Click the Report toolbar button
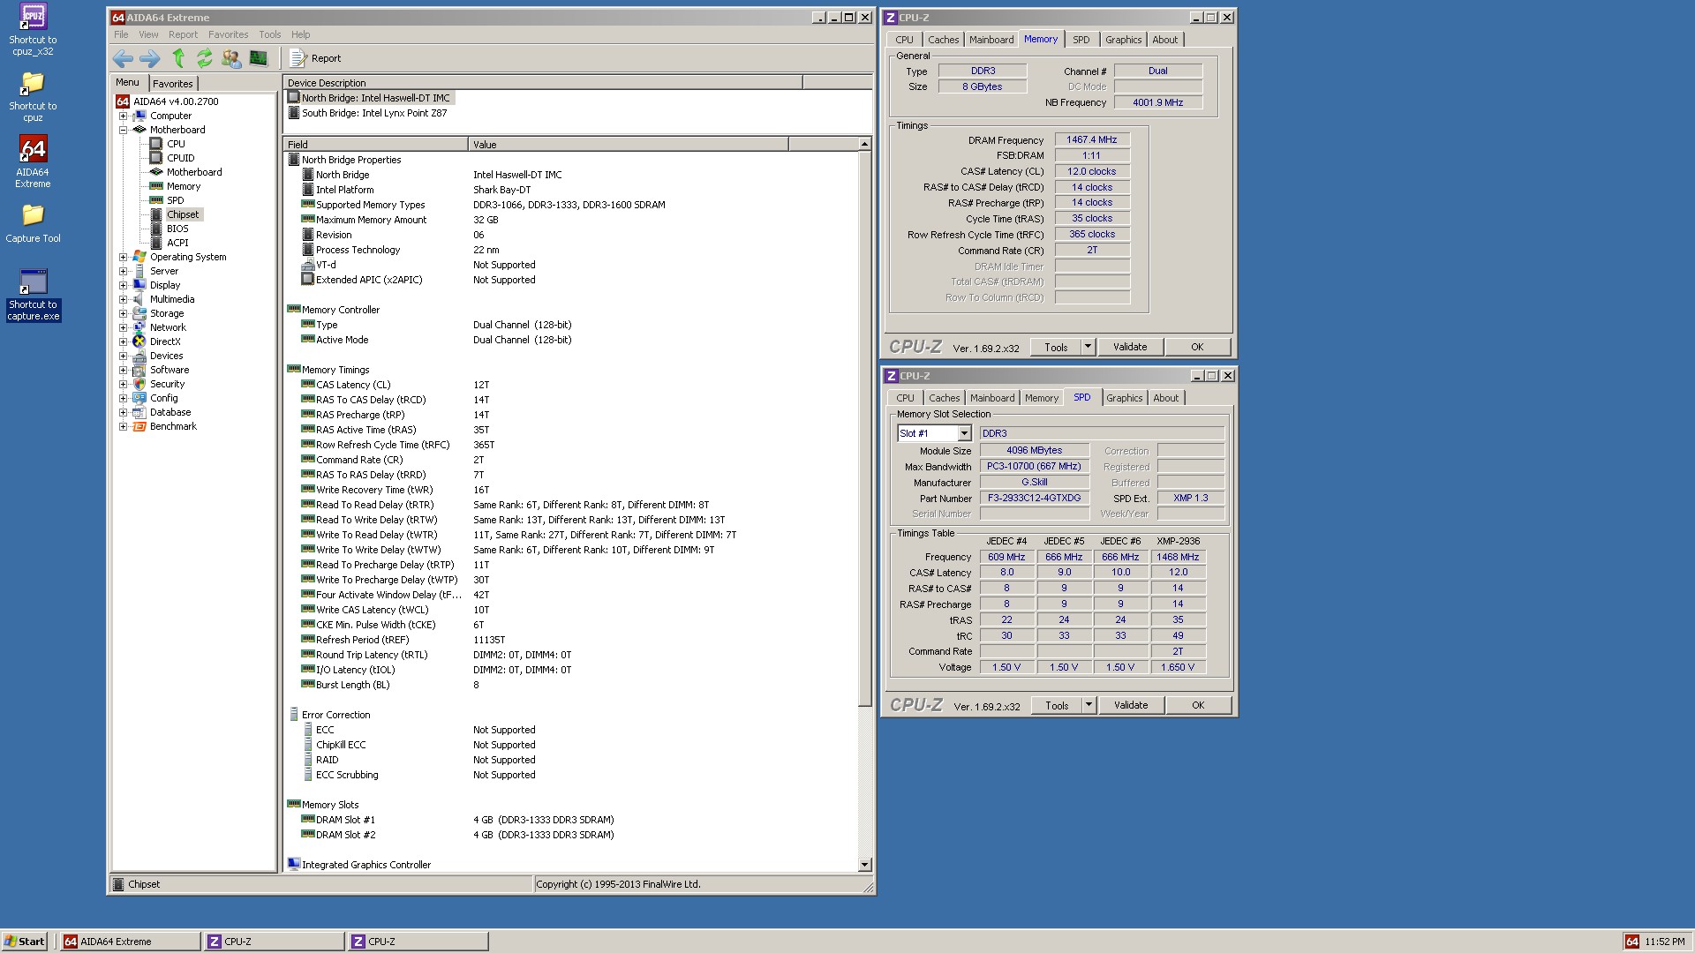This screenshot has height=953, width=1695. coord(316,58)
